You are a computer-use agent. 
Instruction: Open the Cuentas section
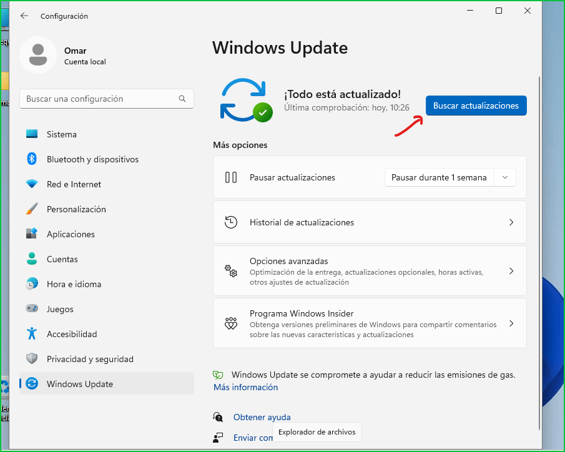pos(107,259)
